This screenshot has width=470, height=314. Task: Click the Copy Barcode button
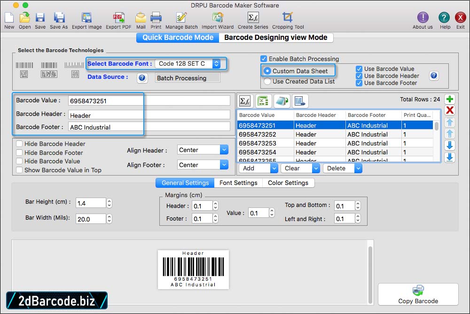[418, 295]
